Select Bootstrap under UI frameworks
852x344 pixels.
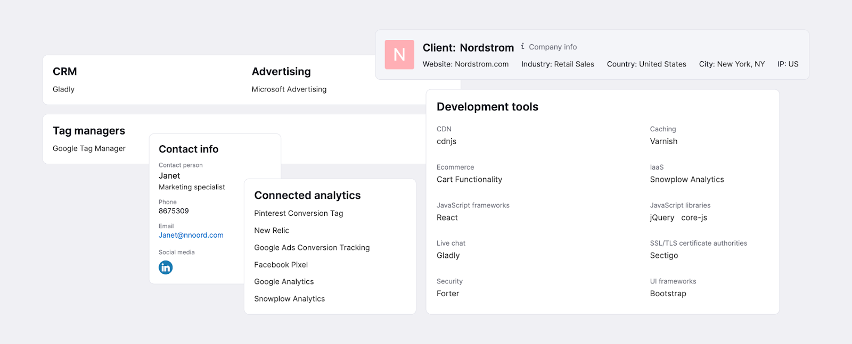(x=668, y=293)
